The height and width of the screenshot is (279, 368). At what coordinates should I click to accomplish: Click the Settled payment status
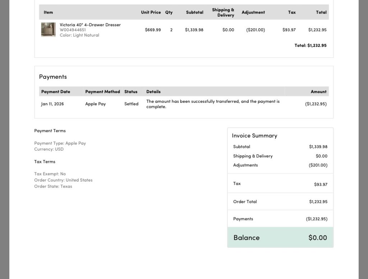pos(131,104)
